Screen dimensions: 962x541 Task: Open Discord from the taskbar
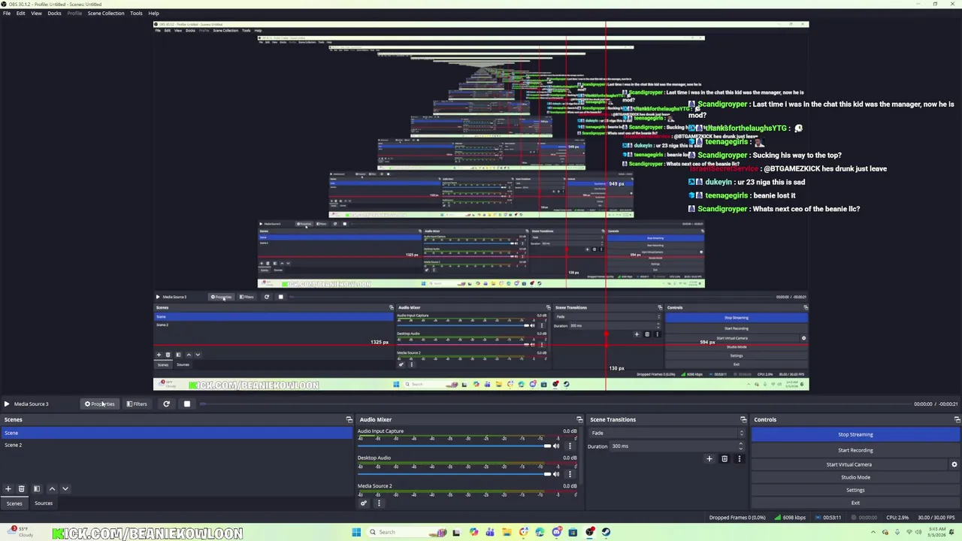point(557,532)
